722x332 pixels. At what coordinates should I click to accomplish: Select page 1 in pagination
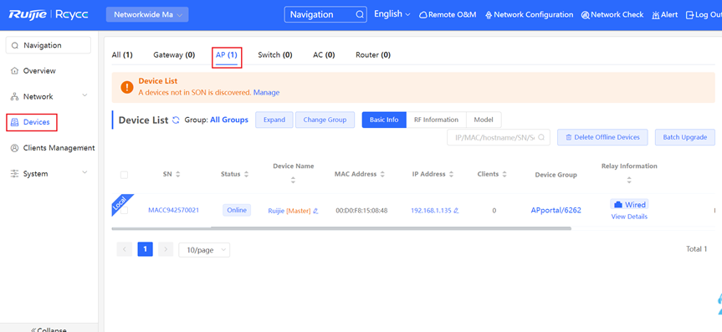coord(145,249)
